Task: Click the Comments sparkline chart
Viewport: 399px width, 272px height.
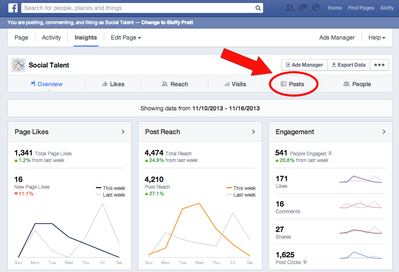Action: pyautogui.click(x=361, y=205)
